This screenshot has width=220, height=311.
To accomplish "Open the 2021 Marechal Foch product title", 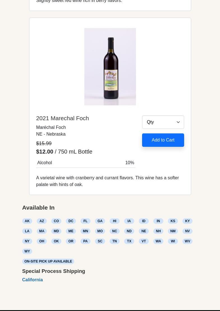I will pos(62,118).
